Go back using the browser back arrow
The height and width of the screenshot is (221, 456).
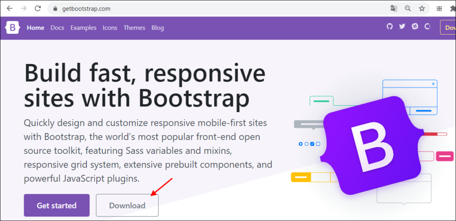[x=10, y=8]
